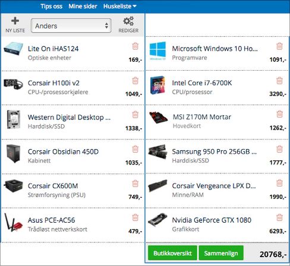The image size is (290, 266).
Task: Open Samsung 950 Pro 256GB product link
Action: (x=215, y=151)
